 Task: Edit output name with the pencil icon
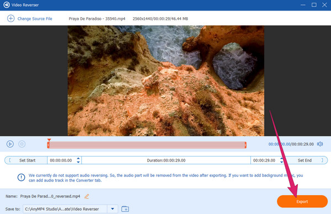[87, 196]
